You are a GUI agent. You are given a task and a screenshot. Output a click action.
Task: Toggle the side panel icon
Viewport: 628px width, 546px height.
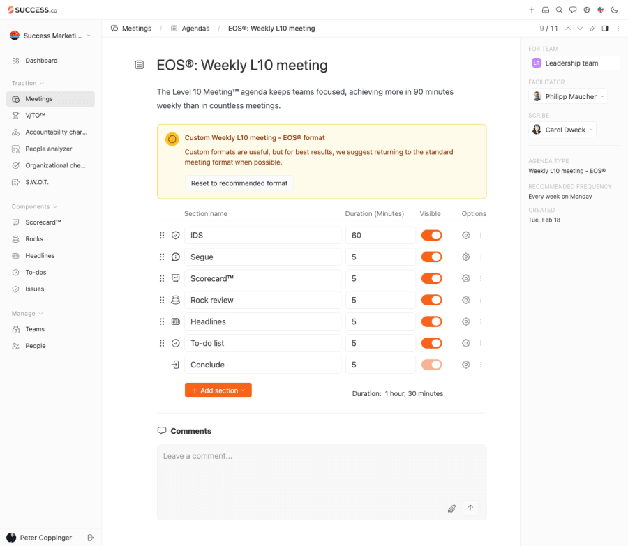[606, 29]
